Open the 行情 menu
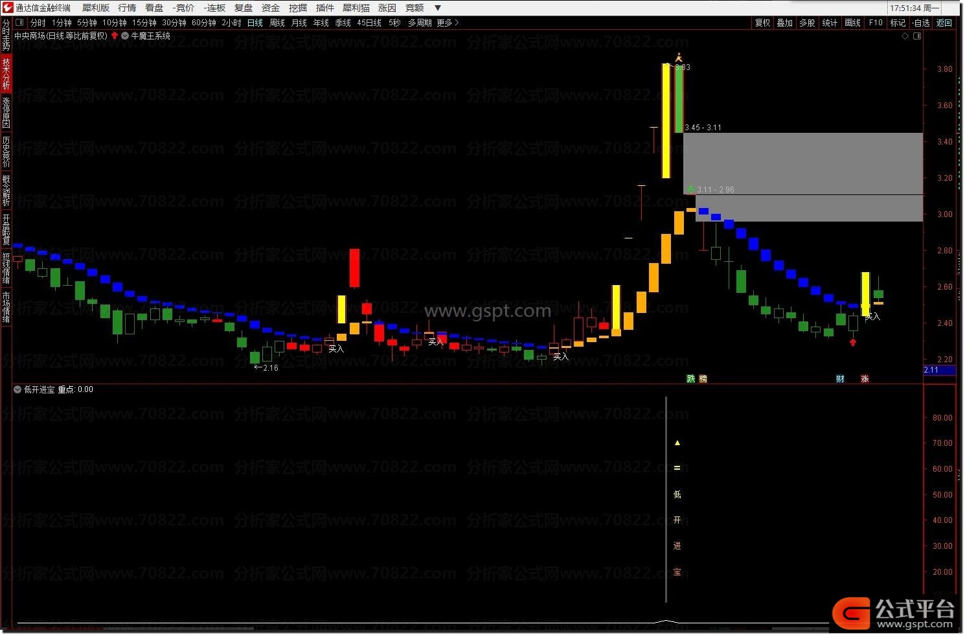The image size is (965, 635). 127,8
